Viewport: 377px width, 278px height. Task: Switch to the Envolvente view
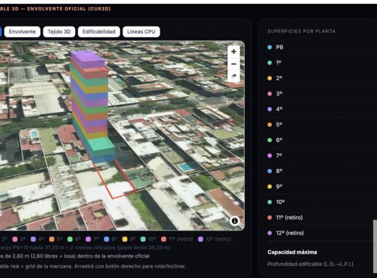(22, 32)
